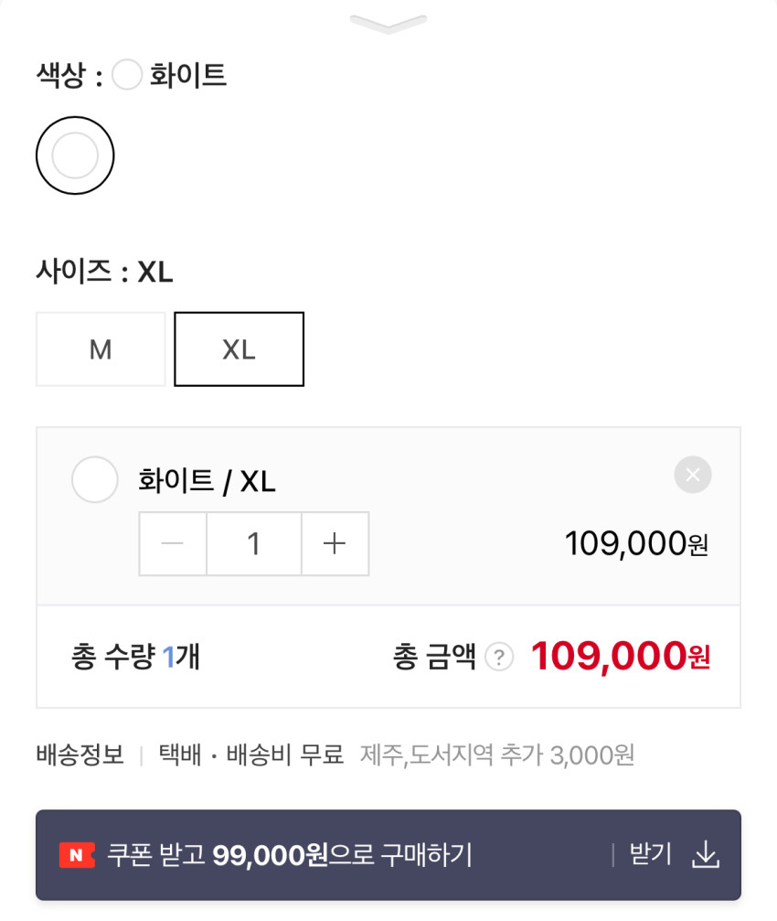Decrease quantity with the minus button
Viewport: 777px width, 921px height.
tap(173, 544)
